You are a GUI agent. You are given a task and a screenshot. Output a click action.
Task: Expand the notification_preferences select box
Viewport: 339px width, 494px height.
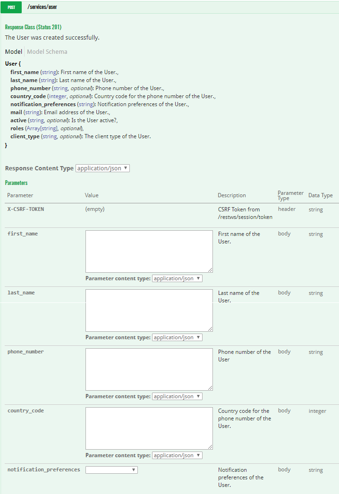[111, 470]
